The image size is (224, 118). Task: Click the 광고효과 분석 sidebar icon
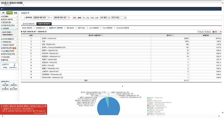tap(2, 23)
